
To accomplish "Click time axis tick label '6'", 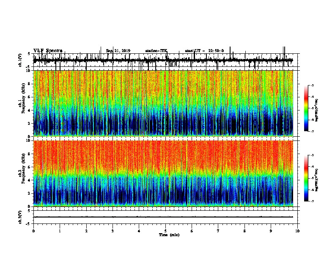I will tap(192, 231).
